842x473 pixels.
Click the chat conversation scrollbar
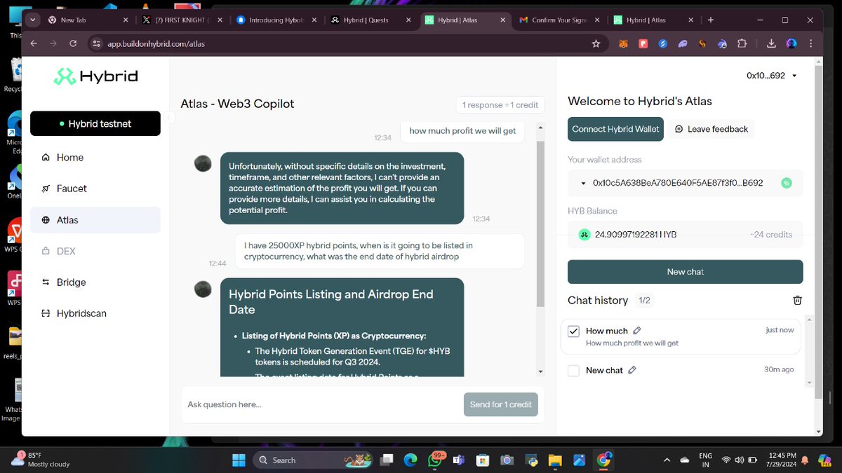540,224
